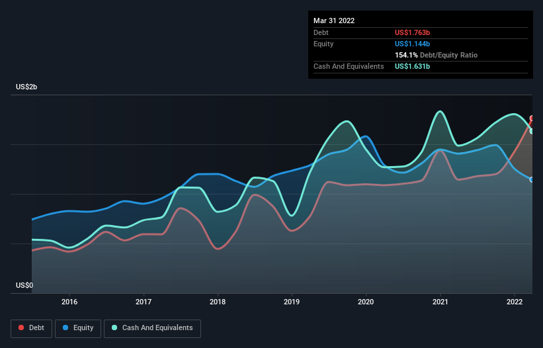Screen dimensions: 543x348
Task: Click the 2018 x-axis label
Action: tap(218, 302)
